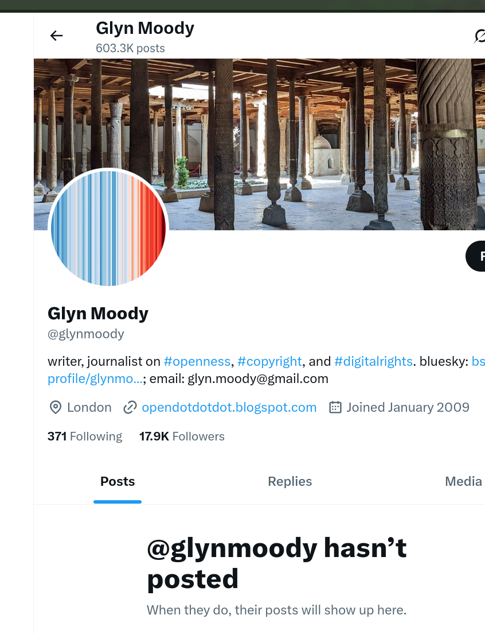Open the warming stripes profile avatar
This screenshot has width=485, height=634.
pos(108,229)
